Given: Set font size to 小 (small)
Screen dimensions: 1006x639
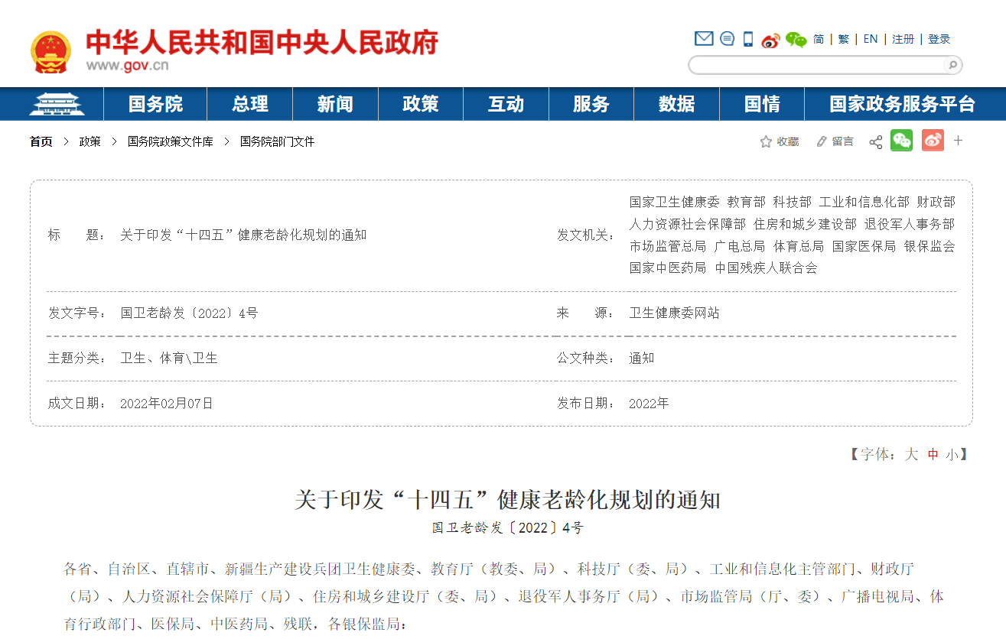Looking at the screenshot, I should point(951,454).
